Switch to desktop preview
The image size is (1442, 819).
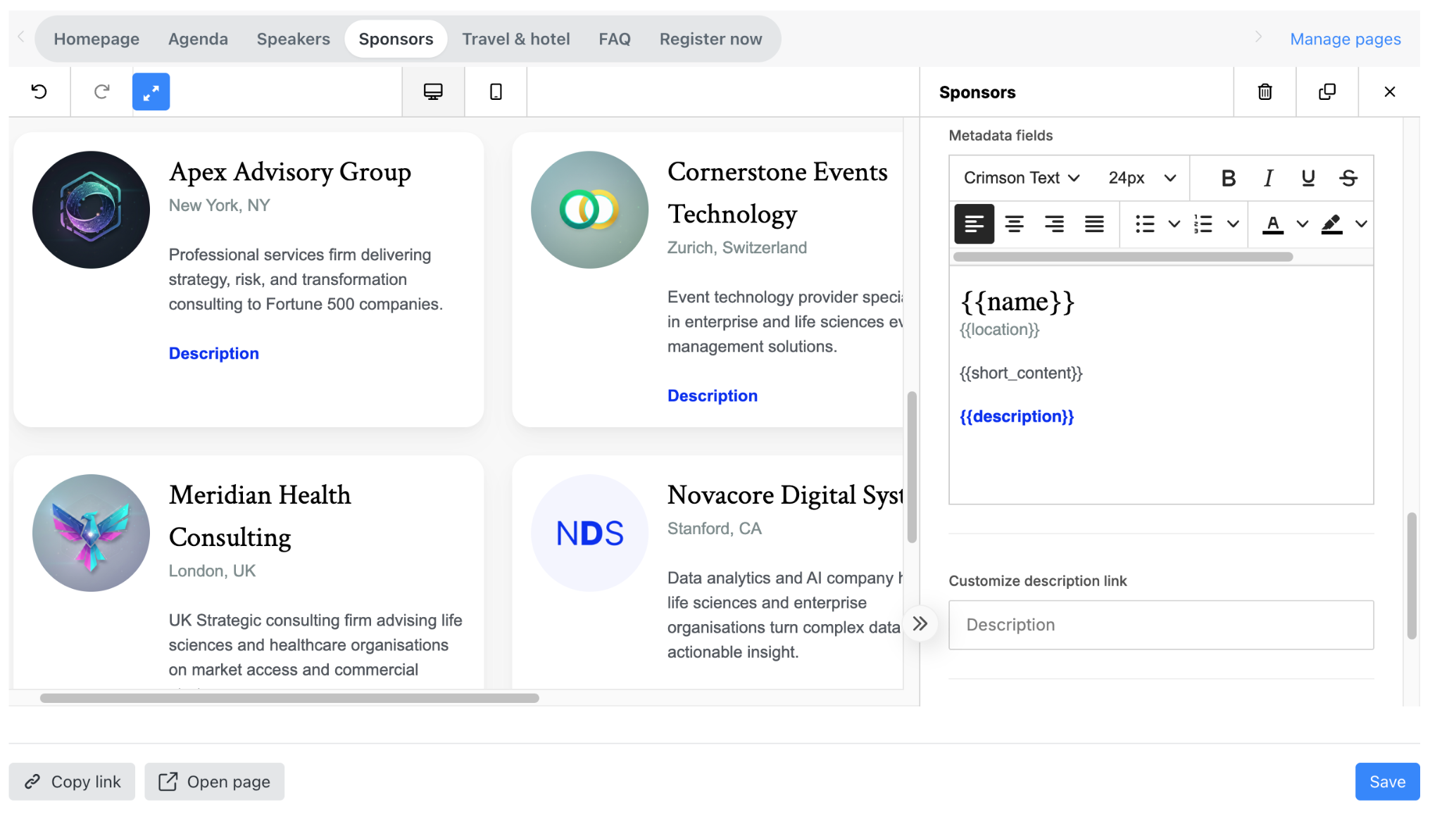[x=433, y=91]
